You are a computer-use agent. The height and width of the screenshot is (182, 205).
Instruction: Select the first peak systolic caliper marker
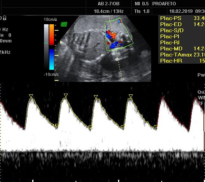point(31,96)
